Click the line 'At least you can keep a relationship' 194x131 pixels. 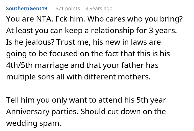pyautogui.click(x=91, y=30)
